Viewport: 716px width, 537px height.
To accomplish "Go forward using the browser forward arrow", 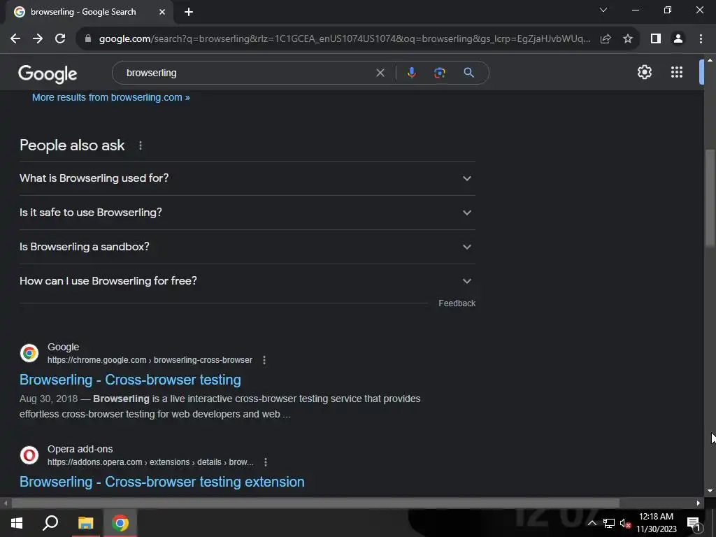I will [x=38, y=39].
